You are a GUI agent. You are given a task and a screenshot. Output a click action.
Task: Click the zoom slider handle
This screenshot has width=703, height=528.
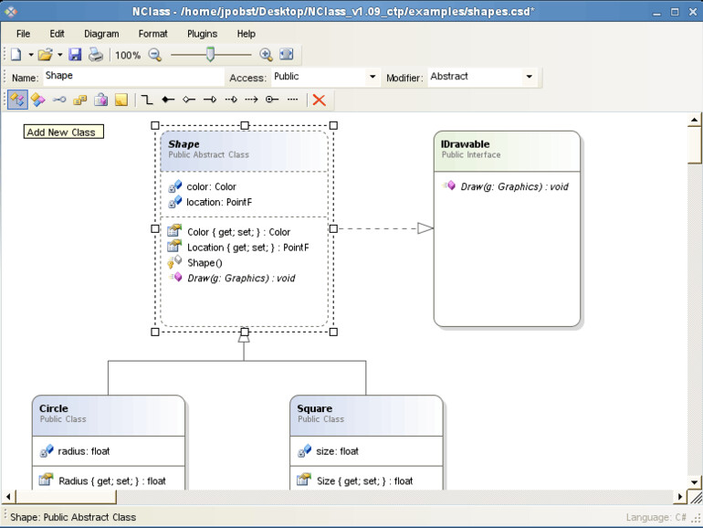click(210, 55)
